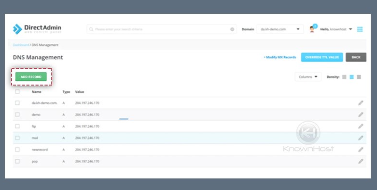Edit the ftp record with its pencil icon

tap(361, 127)
